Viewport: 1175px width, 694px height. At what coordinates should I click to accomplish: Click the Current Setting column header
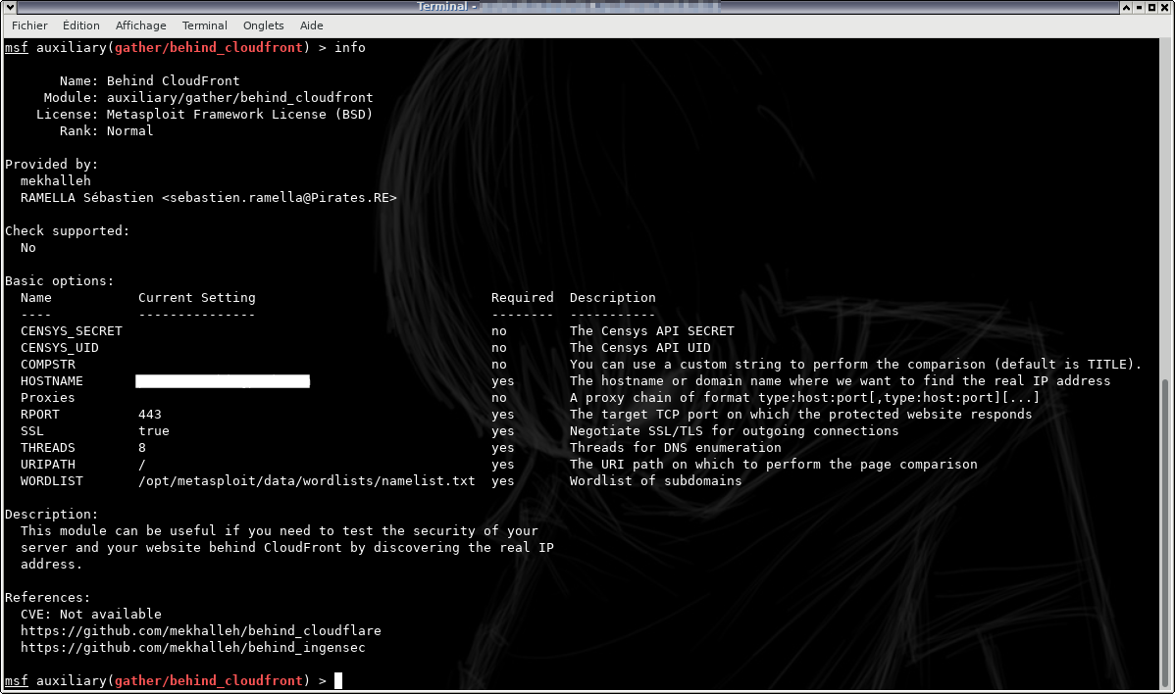pyautogui.click(x=196, y=297)
